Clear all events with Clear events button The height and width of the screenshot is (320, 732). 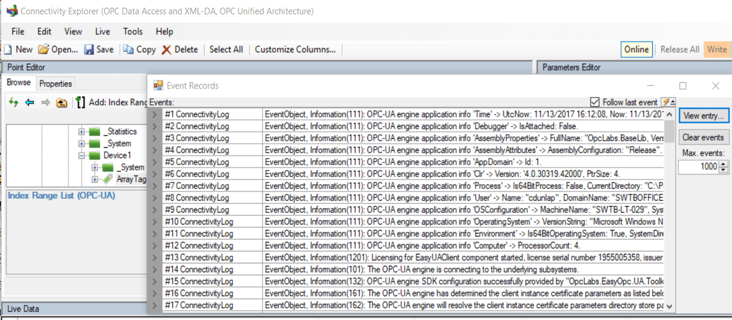pos(704,137)
